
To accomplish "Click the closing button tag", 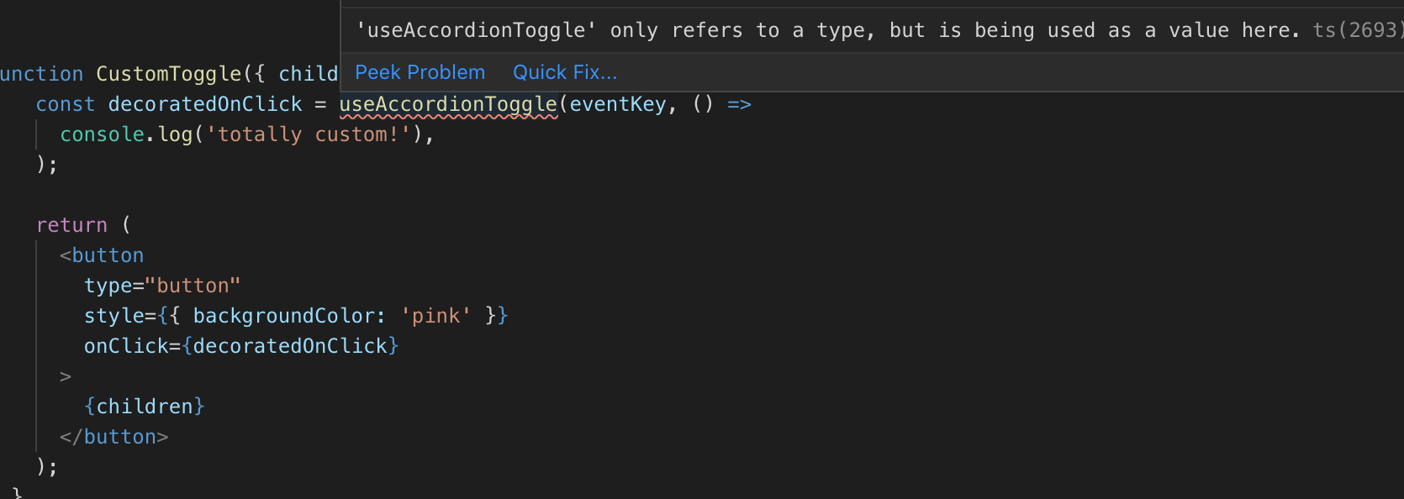I will point(114,436).
